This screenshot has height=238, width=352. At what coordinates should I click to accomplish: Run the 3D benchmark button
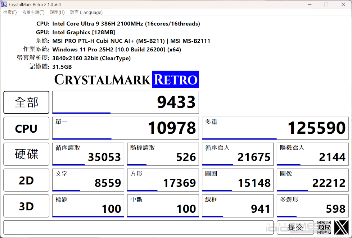[26, 206]
